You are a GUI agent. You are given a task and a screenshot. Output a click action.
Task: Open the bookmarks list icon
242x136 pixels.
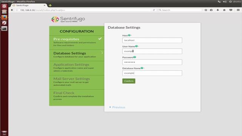[x=211, y=10]
